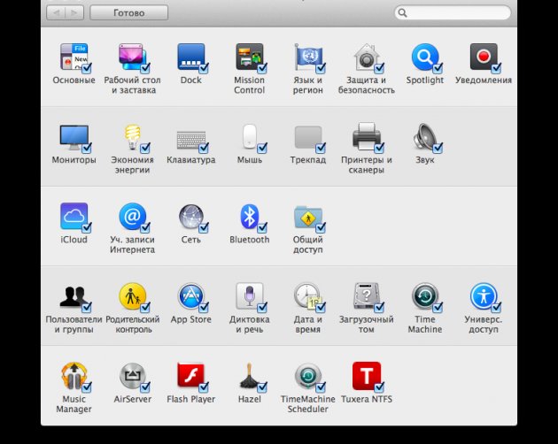Click the Bluetooth icon
This screenshot has width=558, height=444.
250,216
